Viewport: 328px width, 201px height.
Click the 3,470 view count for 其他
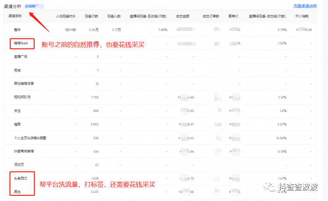95,192
